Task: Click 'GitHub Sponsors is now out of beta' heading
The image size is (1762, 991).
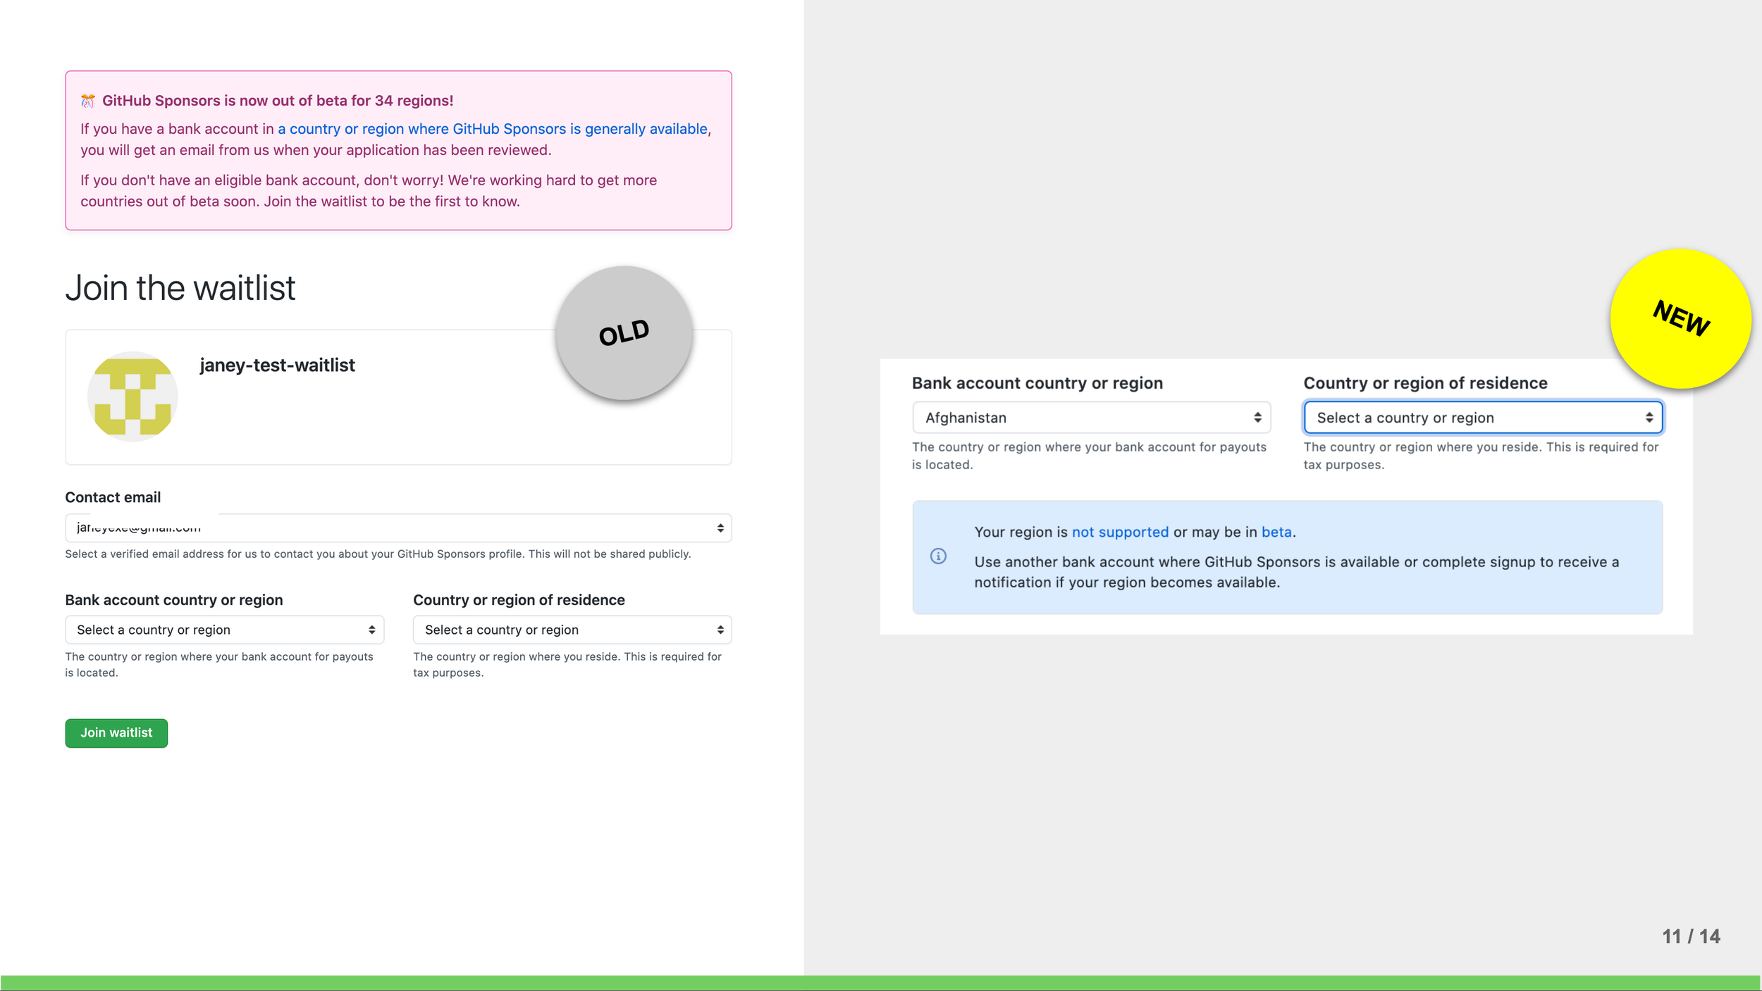Action: click(x=278, y=101)
